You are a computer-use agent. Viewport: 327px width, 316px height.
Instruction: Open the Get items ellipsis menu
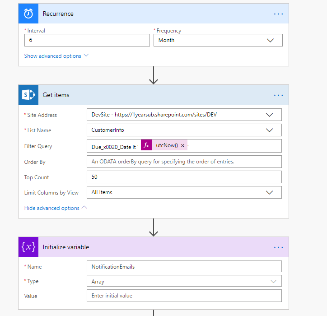click(x=278, y=95)
